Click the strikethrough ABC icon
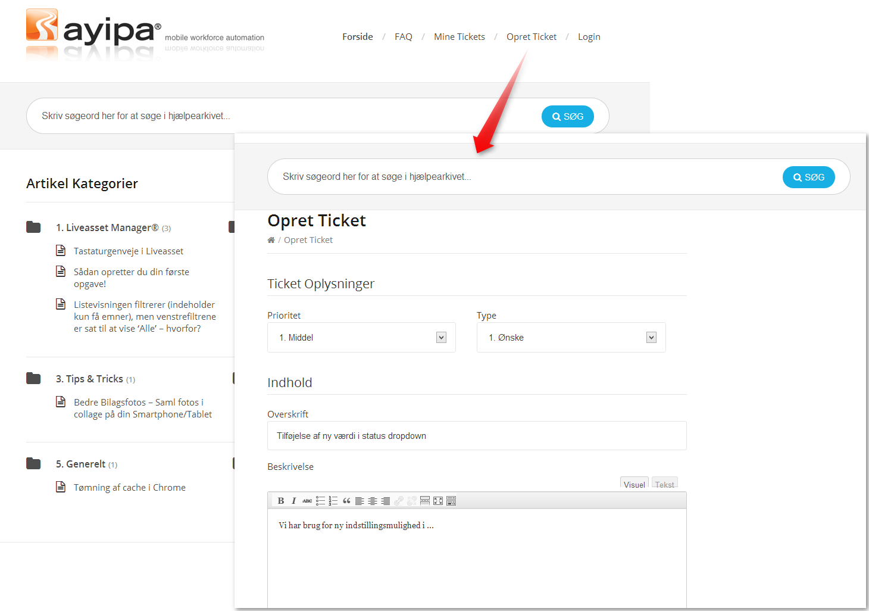The image size is (869, 611). coord(307,501)
